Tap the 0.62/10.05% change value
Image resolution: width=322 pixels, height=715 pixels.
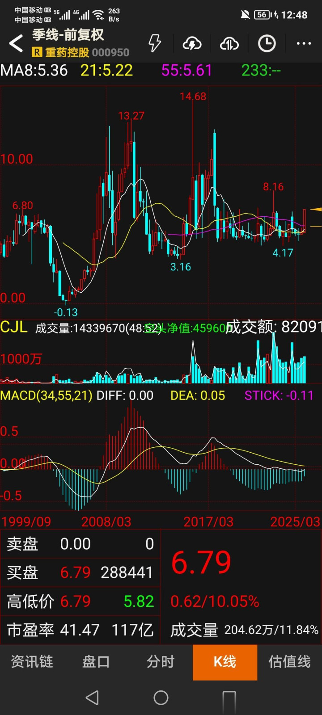click(215, 601)
